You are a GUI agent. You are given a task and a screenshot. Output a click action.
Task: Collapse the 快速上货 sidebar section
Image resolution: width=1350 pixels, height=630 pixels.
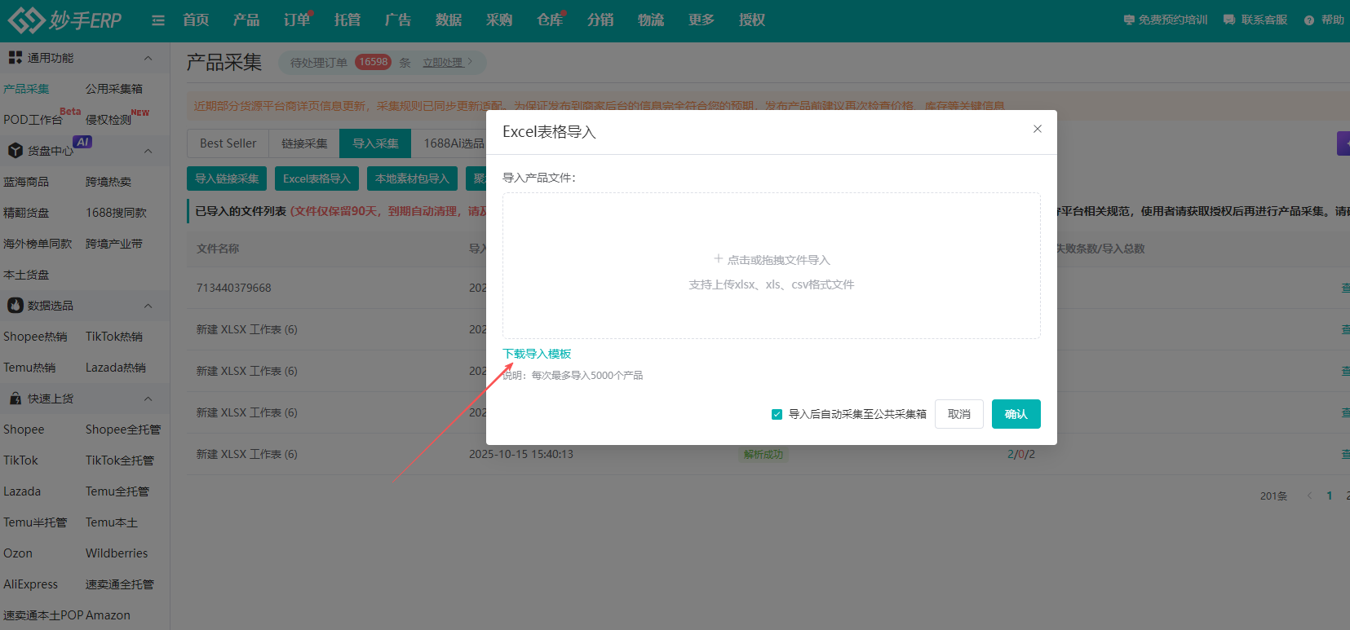pos(148,399)
